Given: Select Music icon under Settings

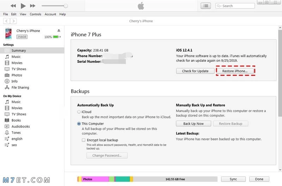Looking at the screenshot, I should pyautogui.click(x=7, y=57).
